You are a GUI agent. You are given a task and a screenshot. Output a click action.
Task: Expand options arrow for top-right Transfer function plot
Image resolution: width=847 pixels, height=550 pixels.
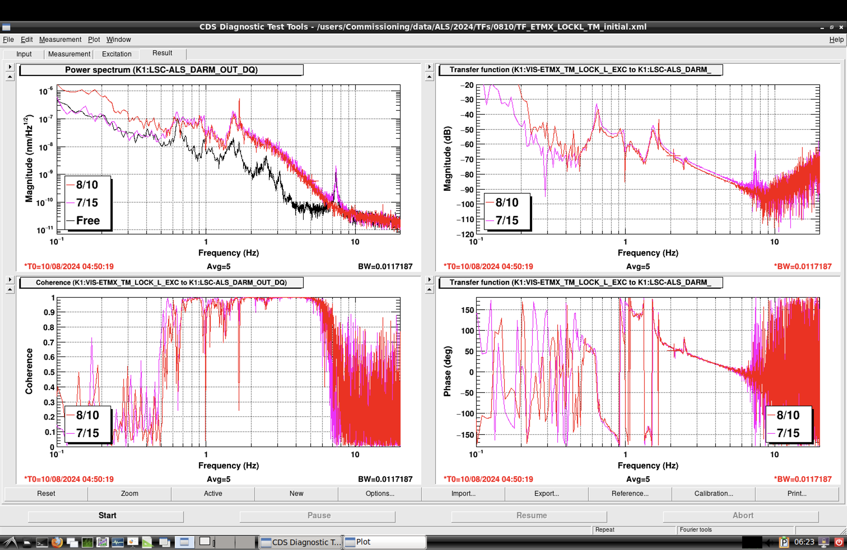pyautogui.click(x=429, y=67)
